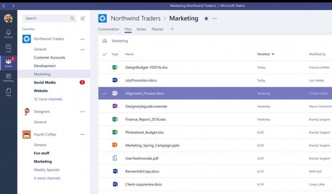Open the Weekly Specials channel
Image resolution: width=332 pixels, height=194 pixels.
(46, 170)
